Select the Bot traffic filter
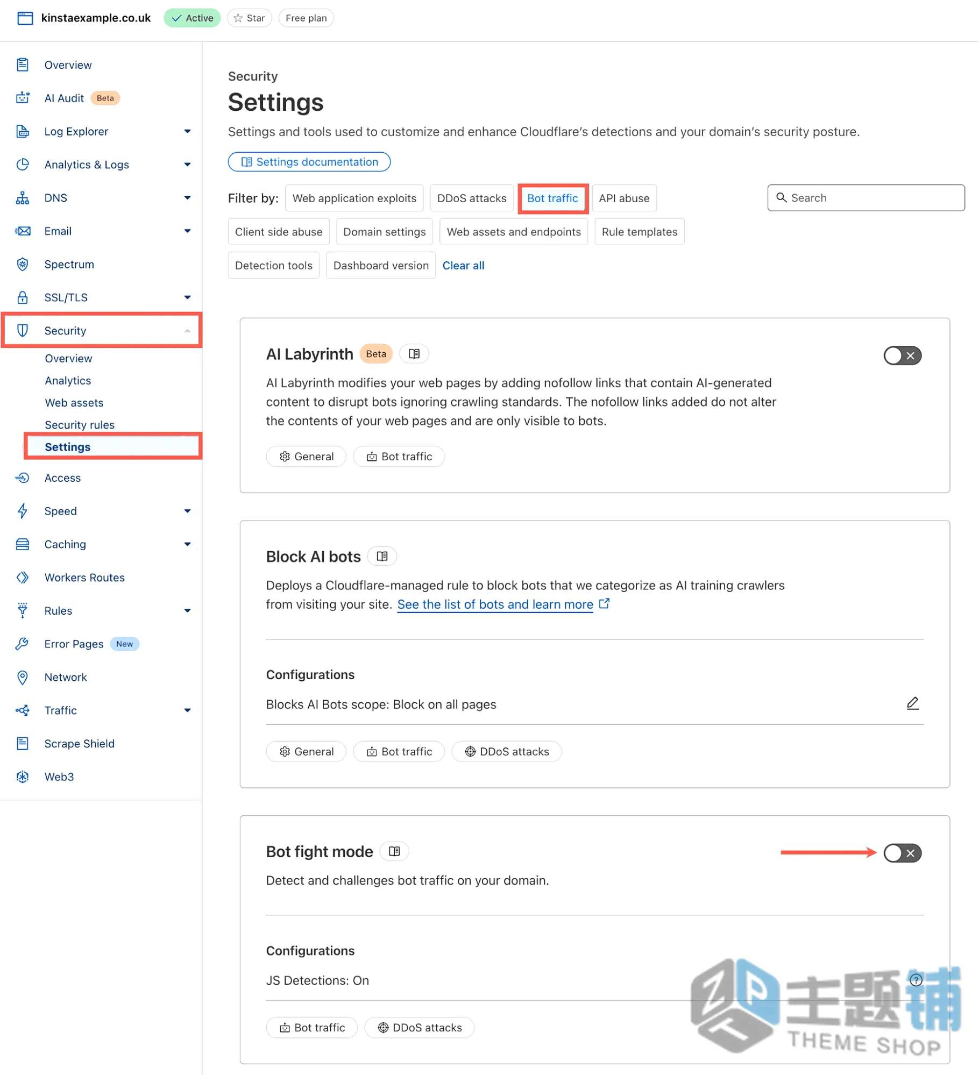The image size is (979, 1075). (x=553, y=198)
